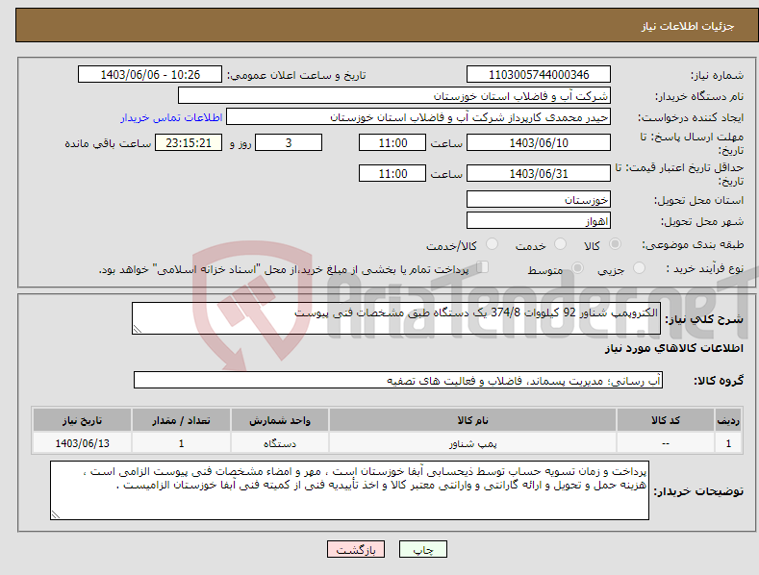Select the کالا/خدمت radio button
Viewport: 759px width, 575px height.
click(492, 244)
